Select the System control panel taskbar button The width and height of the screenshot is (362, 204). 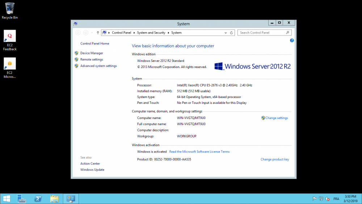coord(71,199)
